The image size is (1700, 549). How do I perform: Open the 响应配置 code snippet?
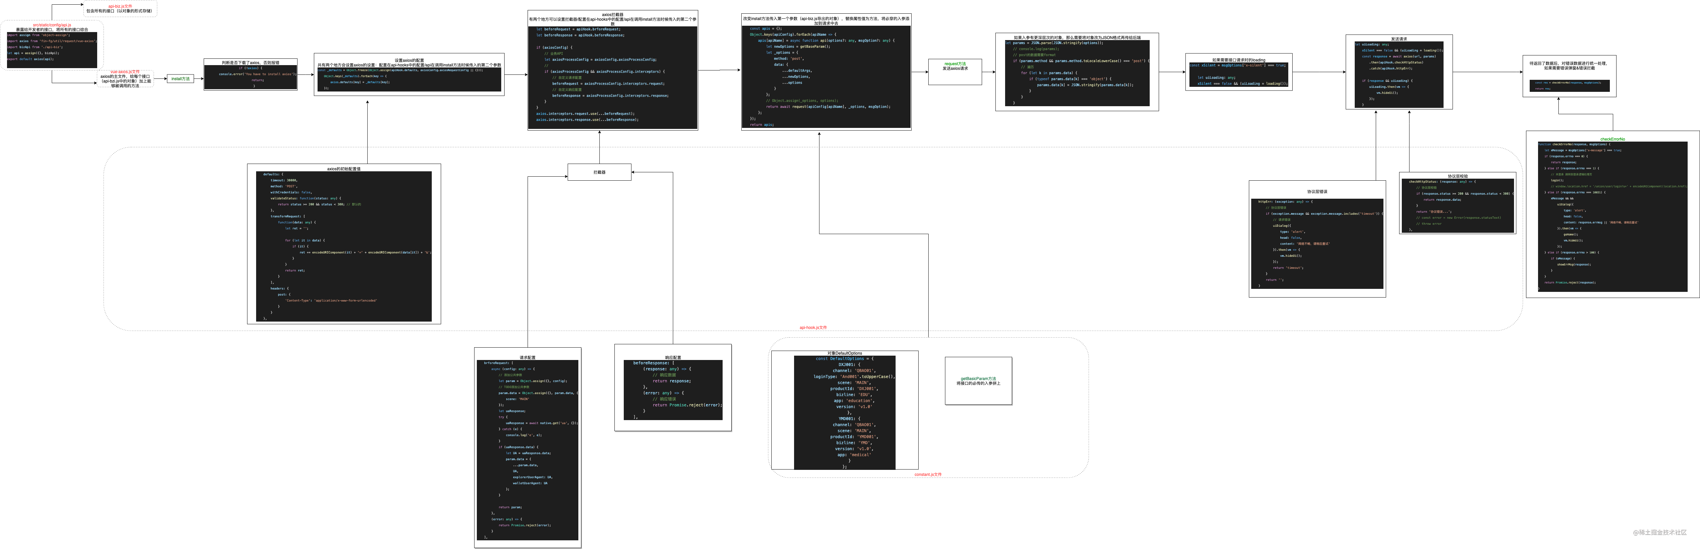click(x=673, y=389)
